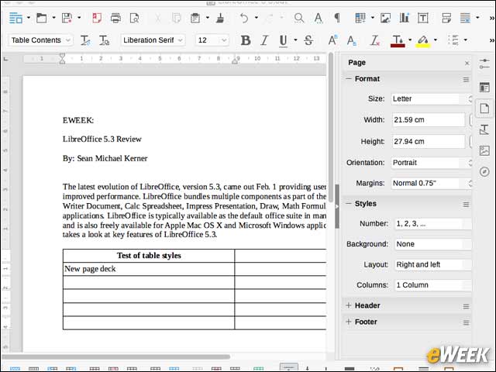Viewport: 496px width, 372px height.
Task: Open Print Preview
Action: click(x=134, y=18)
